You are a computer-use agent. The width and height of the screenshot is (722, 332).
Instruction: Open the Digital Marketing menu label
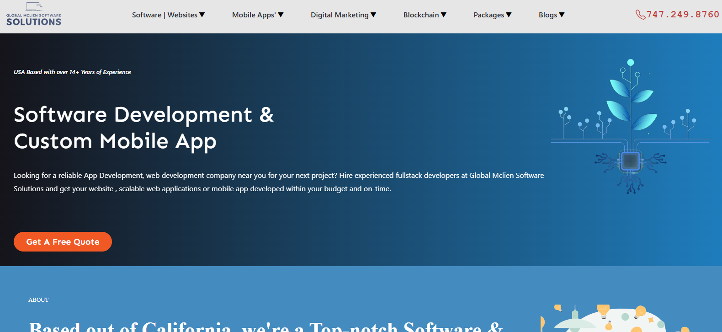tap(340, 15)
